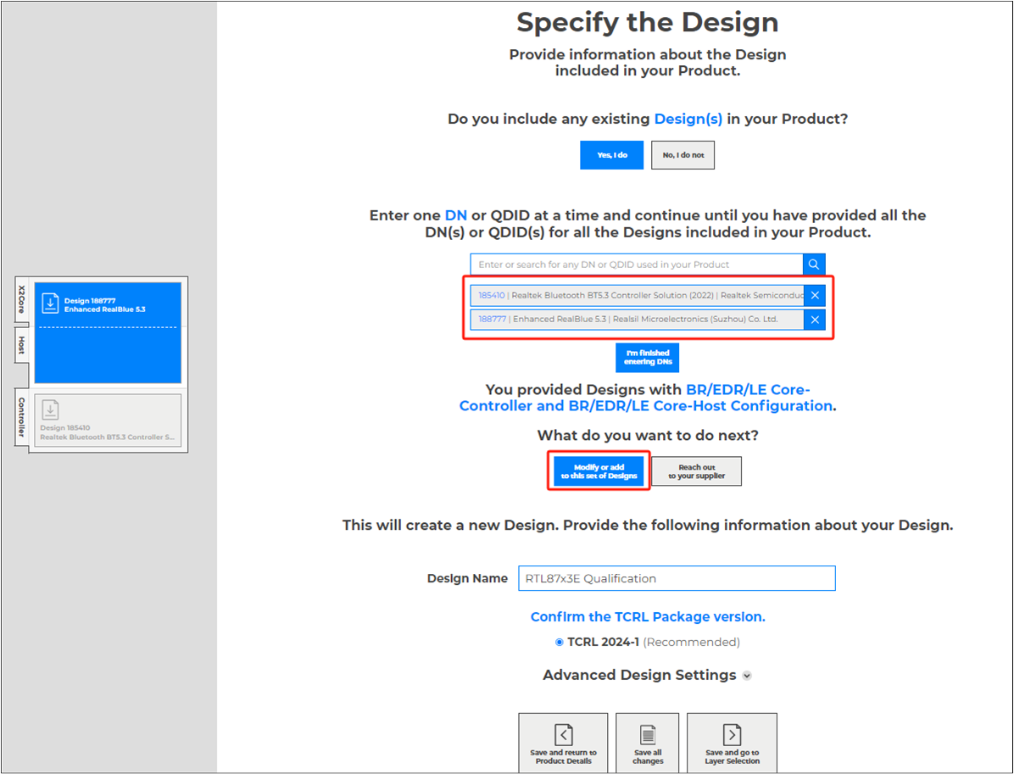This screenshot has height=774, width=1014.
Task: Open the X2Core side tab
Action: click(21, 298)
